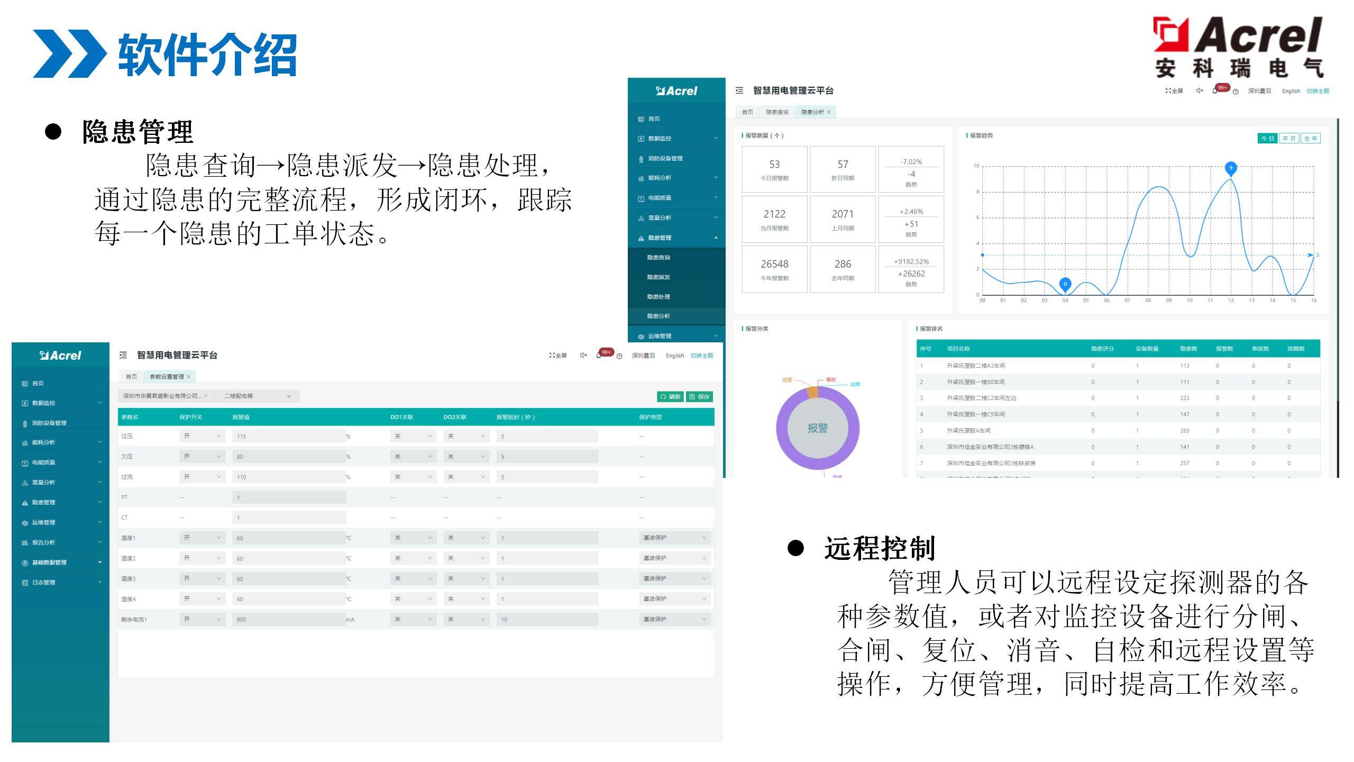Collapse sidebar using hamburger icon beside lower platform title

[123, 355]
